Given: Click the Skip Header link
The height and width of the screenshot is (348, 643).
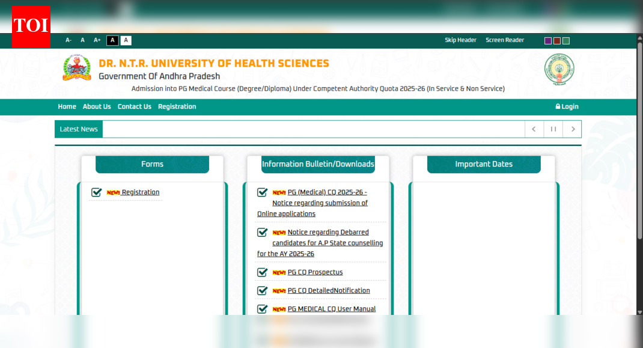Looking at the screenshot, I should click(460, 40).
